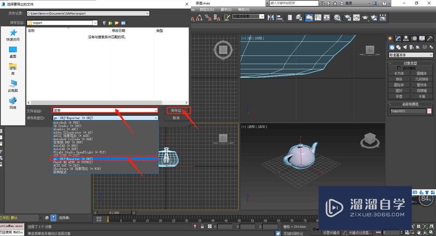
Task: Switch to the Hierarchy panel tab
Action: pos(406,38)
